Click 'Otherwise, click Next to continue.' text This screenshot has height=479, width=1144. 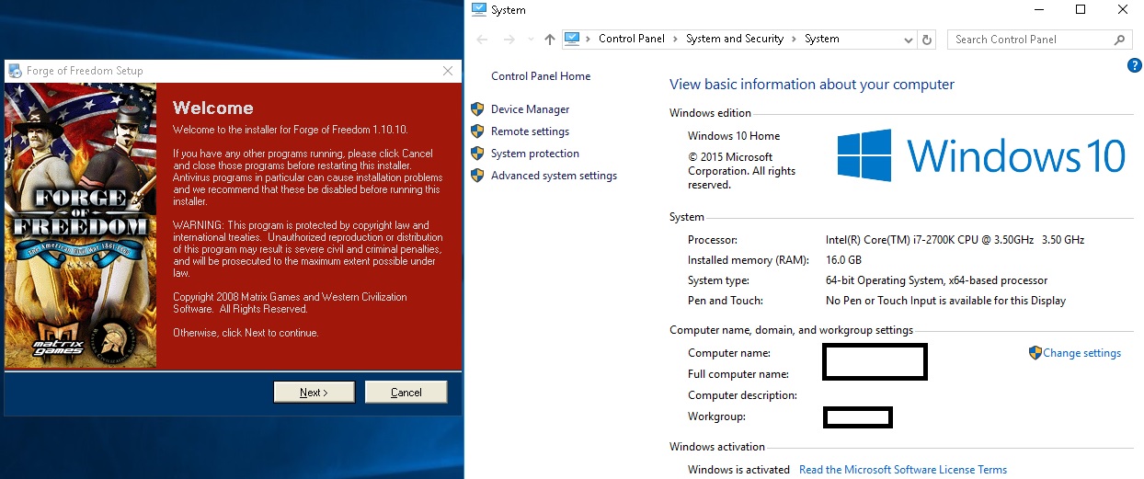click(246, 333)
